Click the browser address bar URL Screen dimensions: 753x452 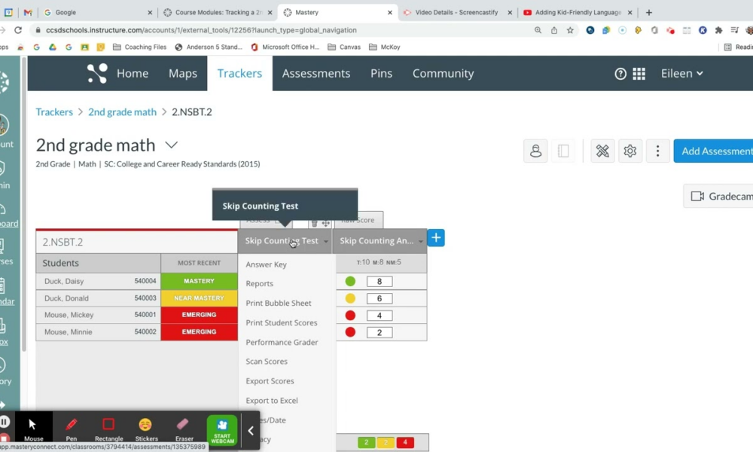pyautogui.click(x=201, y=30)
